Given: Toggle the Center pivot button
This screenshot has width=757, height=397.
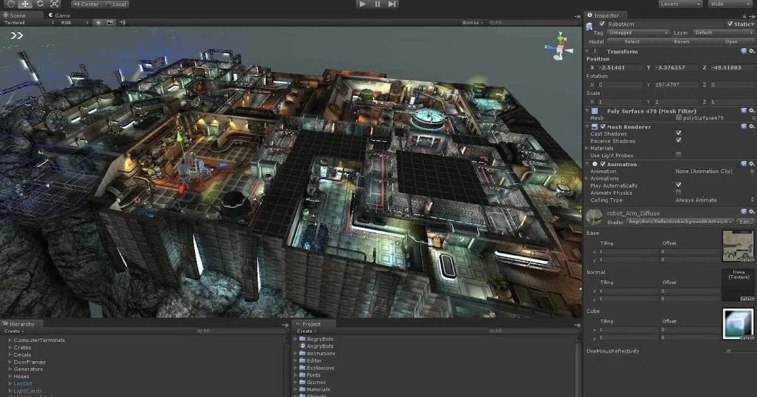Looking at the screenshot, I should click(86, 4).
